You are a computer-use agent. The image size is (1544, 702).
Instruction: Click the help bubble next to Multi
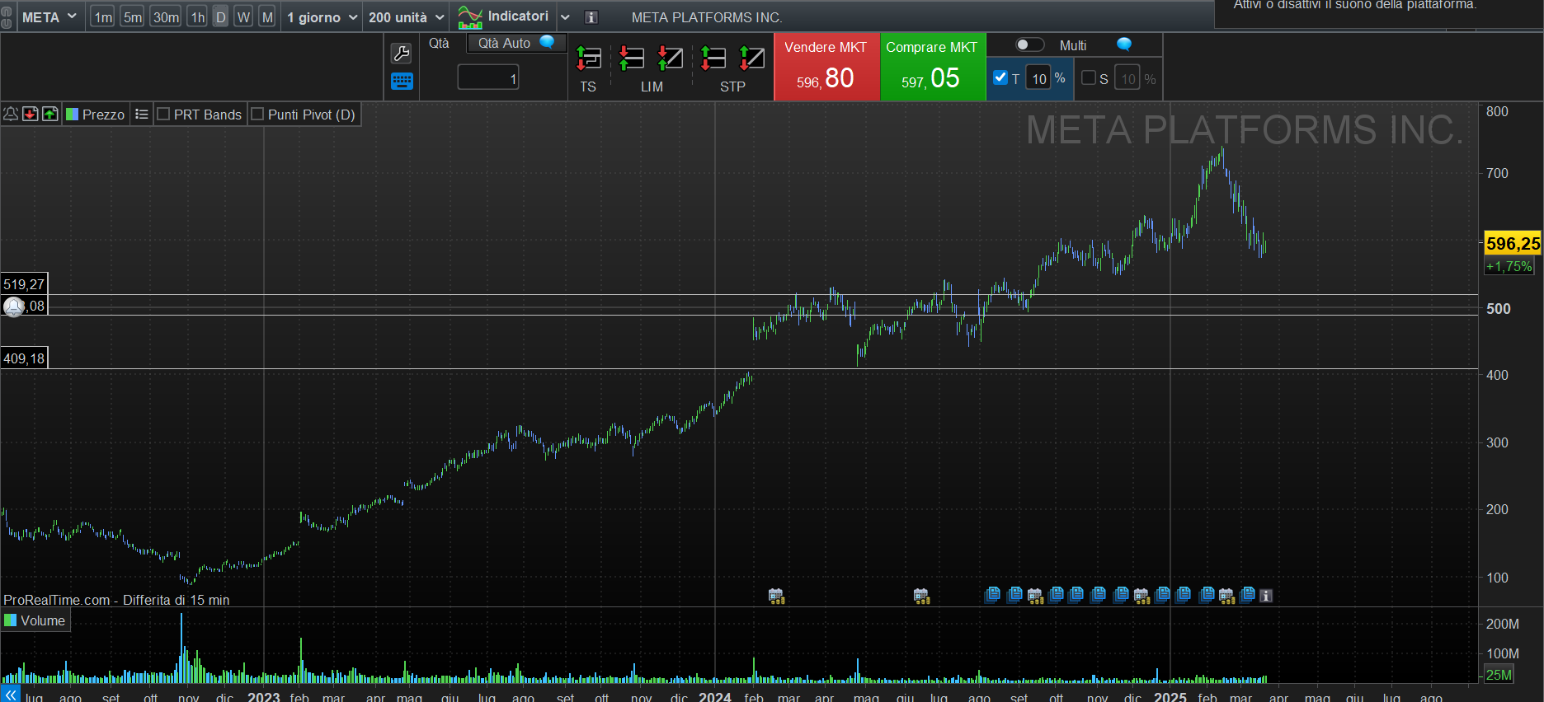point(1124,44)
